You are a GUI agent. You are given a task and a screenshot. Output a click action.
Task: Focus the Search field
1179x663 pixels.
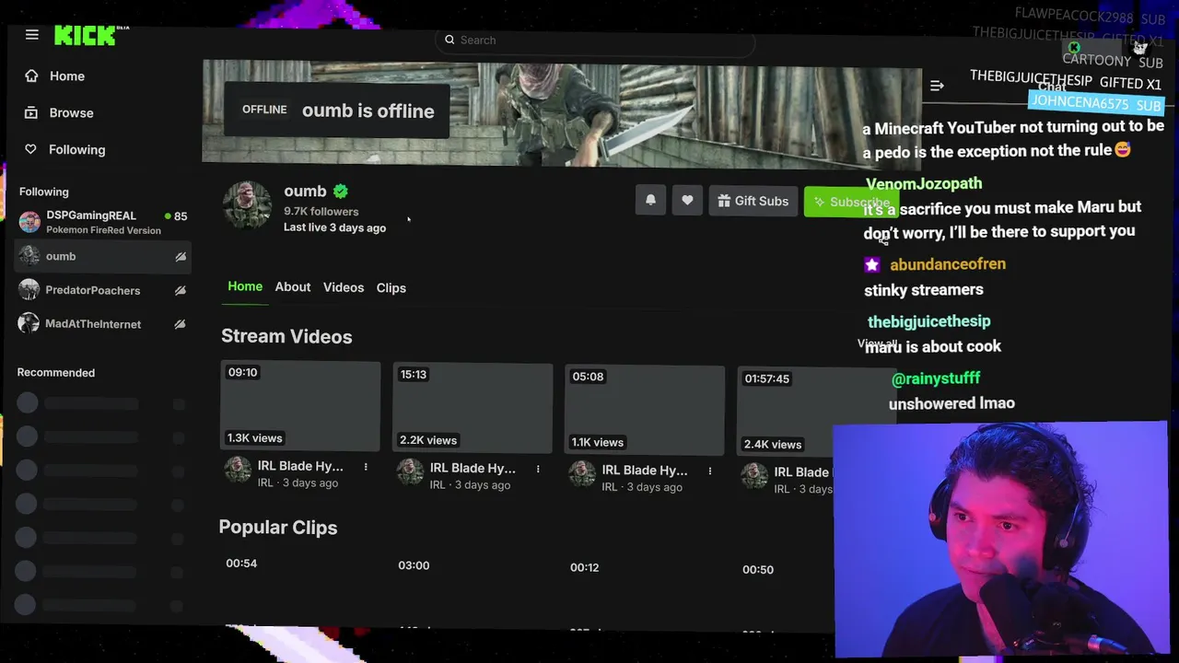coord(595,41)
